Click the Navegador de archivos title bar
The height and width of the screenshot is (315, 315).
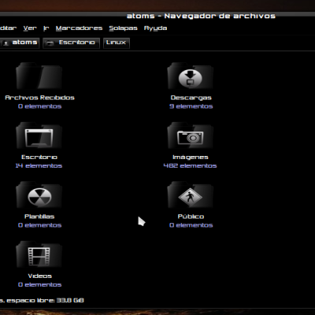[x=201, y=16]
